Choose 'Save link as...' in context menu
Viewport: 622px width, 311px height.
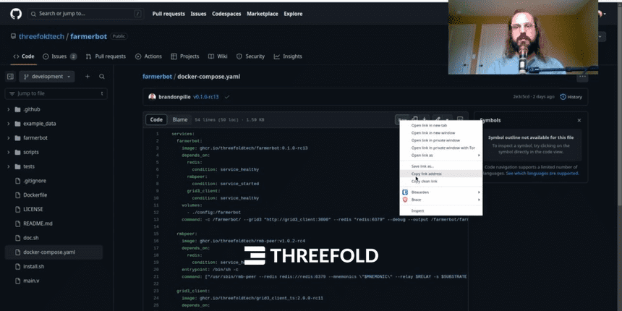point(440,166)
